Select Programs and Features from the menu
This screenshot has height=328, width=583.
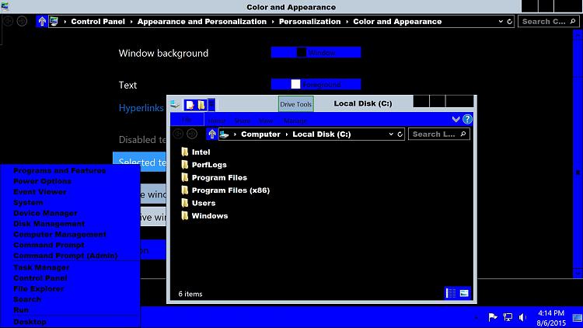(x=60, y=170)
